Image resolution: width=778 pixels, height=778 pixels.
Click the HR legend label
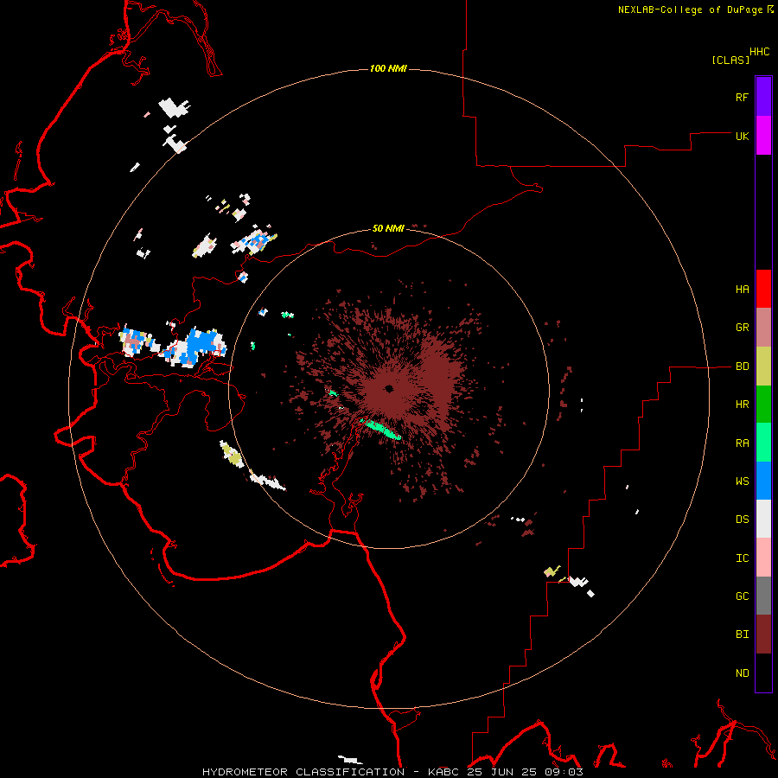(x=742, y=405)
